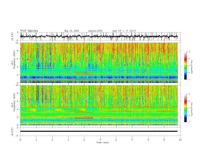Click the "2" kHz tick of ch.2 spectrogram
The width and height of the screenshot is (203, 157).
pos(18,117)
